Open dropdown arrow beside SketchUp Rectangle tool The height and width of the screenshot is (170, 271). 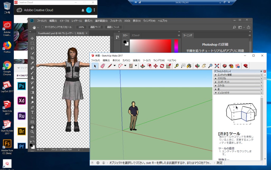click(136, 66)
